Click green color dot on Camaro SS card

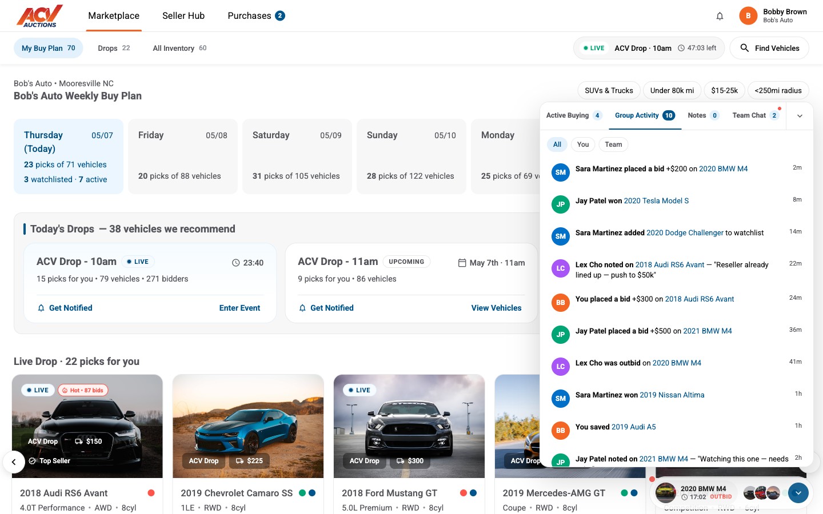[x=302, y=493]
